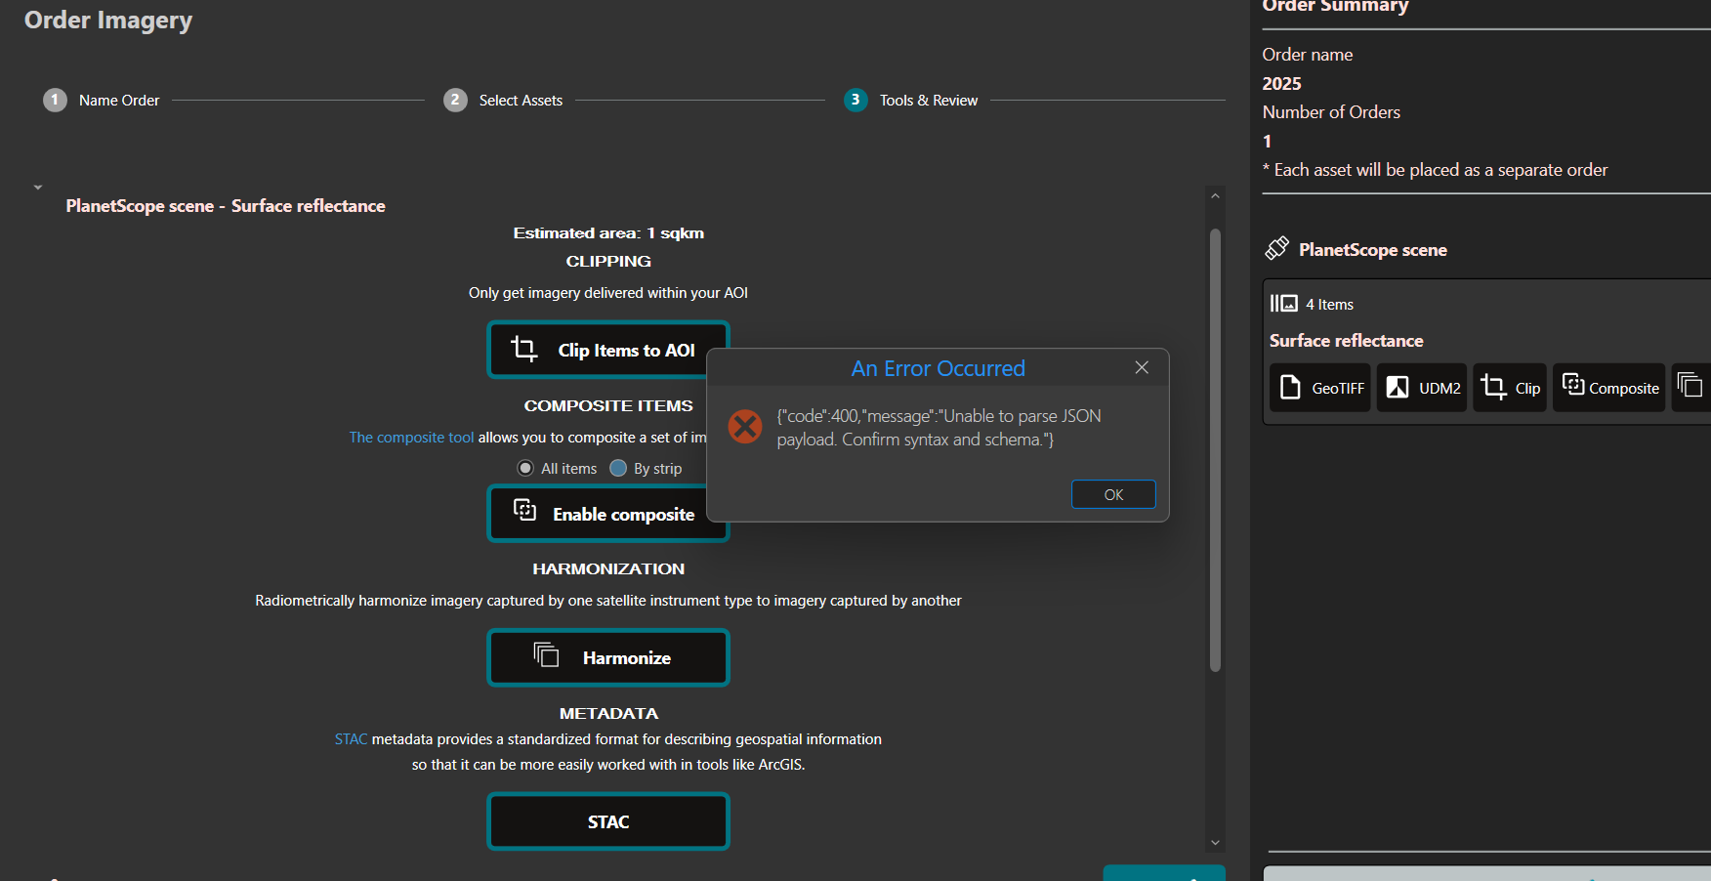Click the 'An Error Occurred' dialog title

pyautogui.click(x=938, y=368)
